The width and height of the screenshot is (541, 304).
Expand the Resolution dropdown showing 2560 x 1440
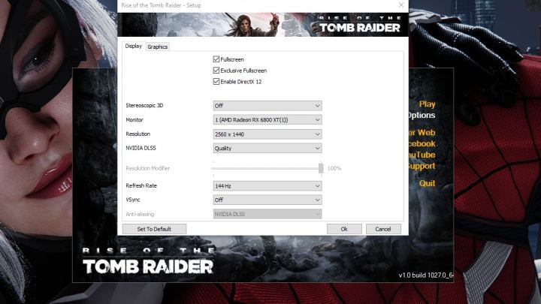pyautogui.click(x=267, y=134)
